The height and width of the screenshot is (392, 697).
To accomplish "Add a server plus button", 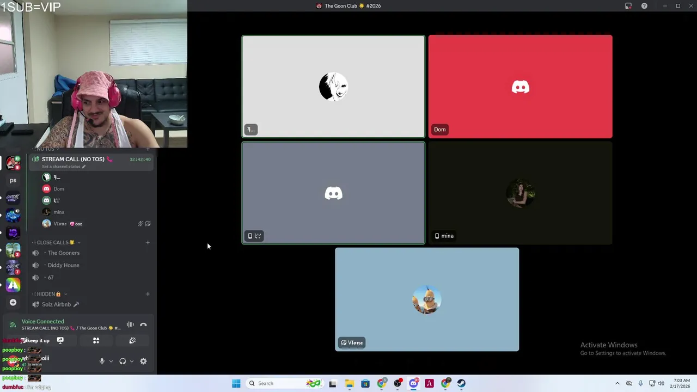I will pos(13,303).
